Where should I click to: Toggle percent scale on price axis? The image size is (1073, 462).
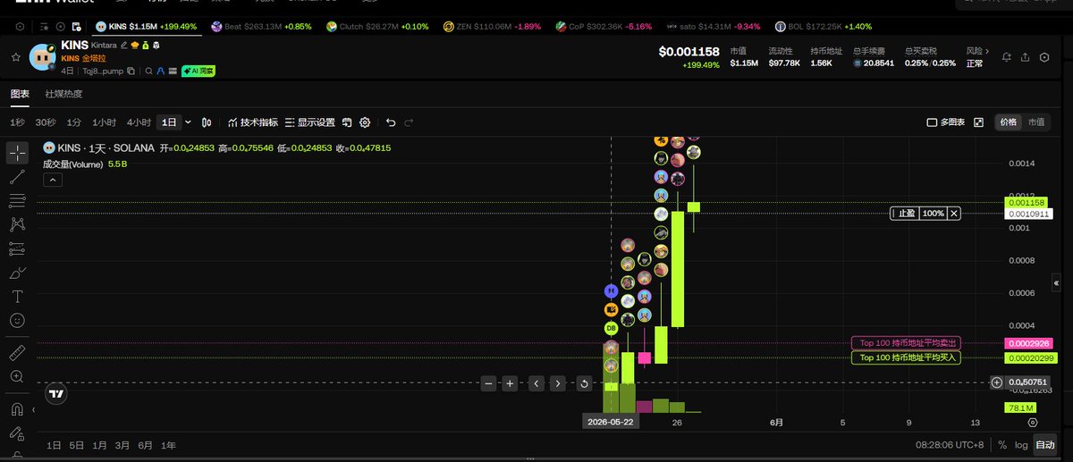(x=1002, y=445)
